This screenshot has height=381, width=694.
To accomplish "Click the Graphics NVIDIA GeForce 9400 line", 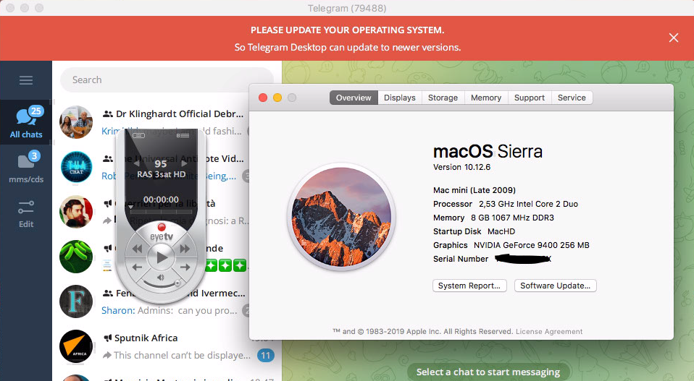I will [511, 245].
